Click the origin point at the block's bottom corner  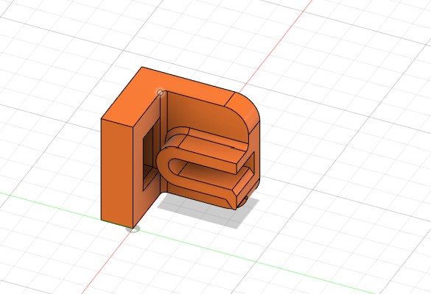[x=133, y=228]
